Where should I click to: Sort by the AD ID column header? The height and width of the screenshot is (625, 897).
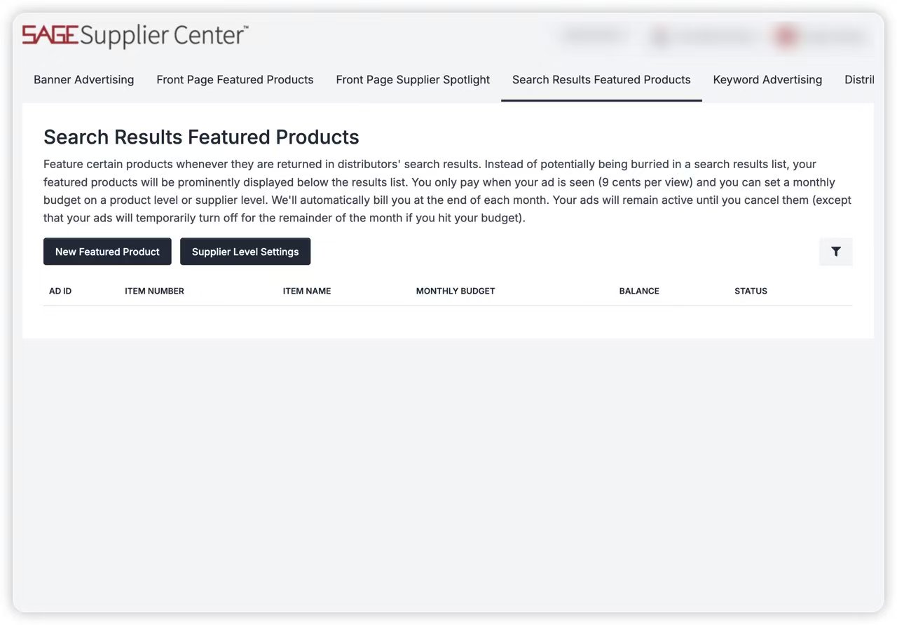pyautogui.click(x=60, y=291)
